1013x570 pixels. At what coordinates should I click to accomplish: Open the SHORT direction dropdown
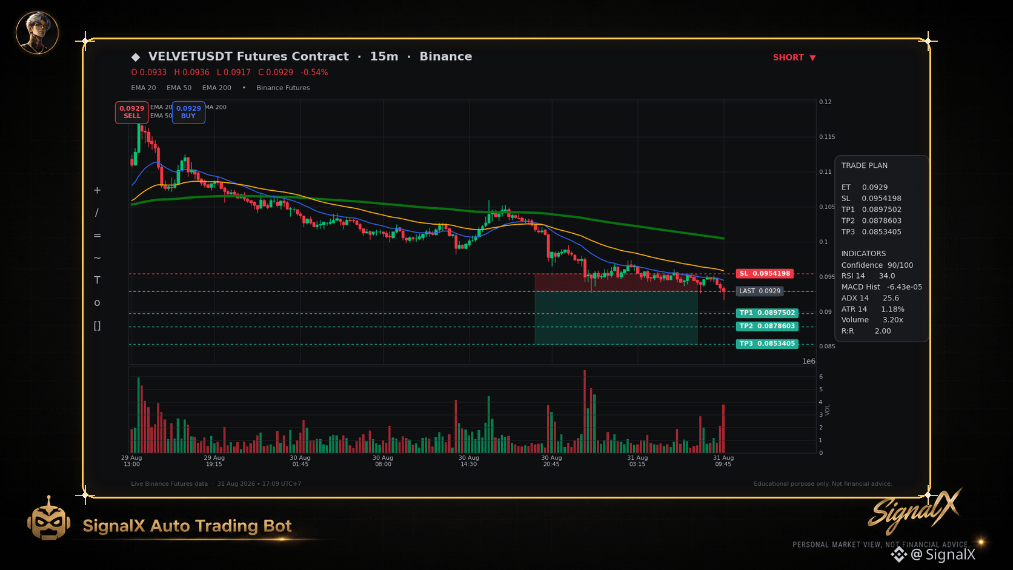click(x=794, y=58)
